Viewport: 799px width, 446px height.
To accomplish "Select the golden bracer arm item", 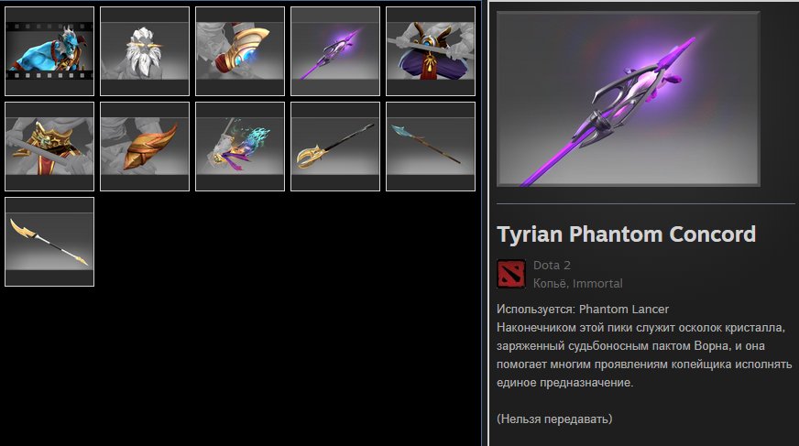I will 240,51.
